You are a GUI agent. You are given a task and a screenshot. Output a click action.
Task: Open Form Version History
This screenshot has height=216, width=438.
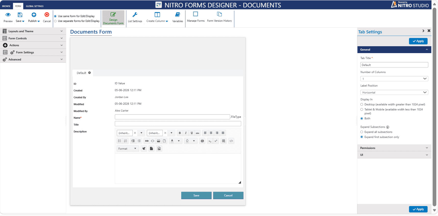point(220,17)
